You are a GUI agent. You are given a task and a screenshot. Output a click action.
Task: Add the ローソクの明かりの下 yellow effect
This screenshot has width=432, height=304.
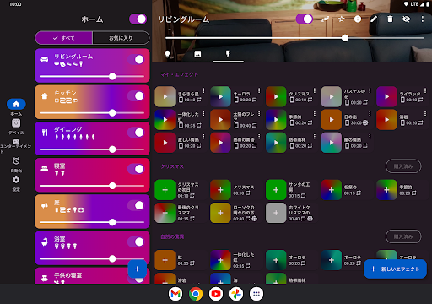pyautogui.click(x=220, y=213)
